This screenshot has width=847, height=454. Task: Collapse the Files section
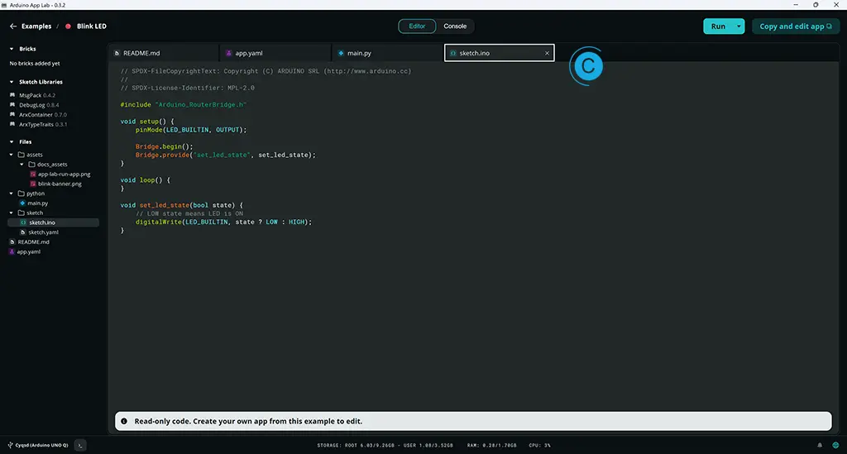pyautogui.click(x=12, y=142)
